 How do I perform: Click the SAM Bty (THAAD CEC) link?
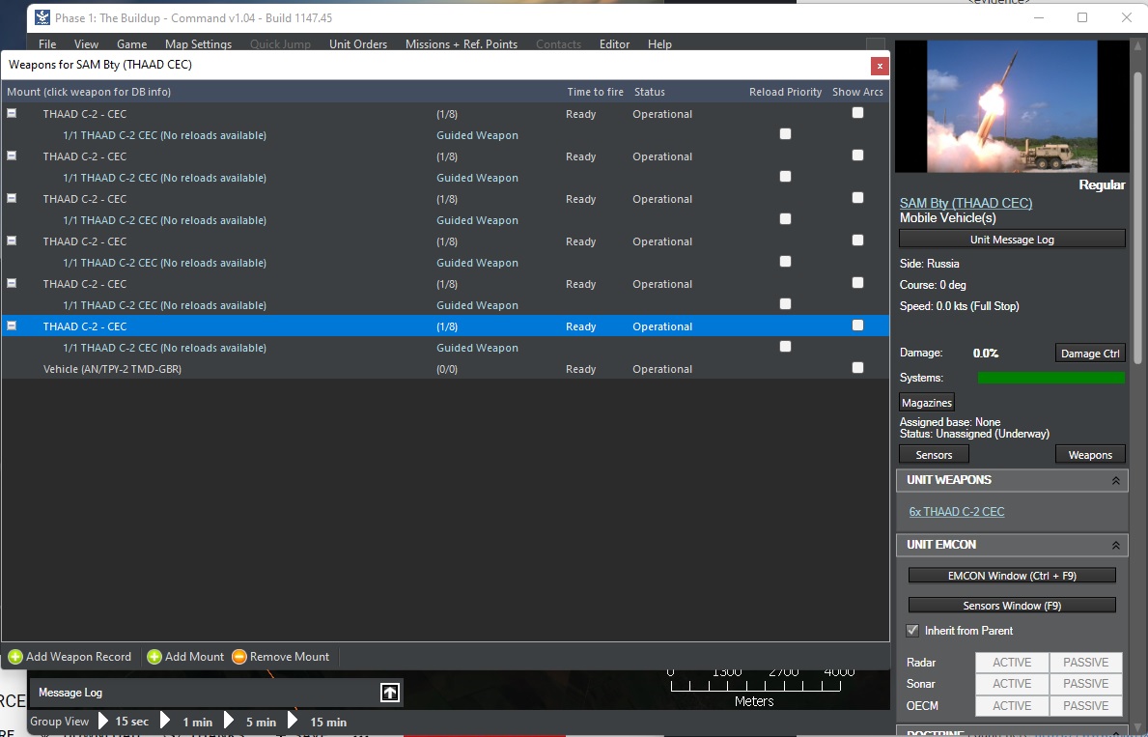tap(966, 203)
